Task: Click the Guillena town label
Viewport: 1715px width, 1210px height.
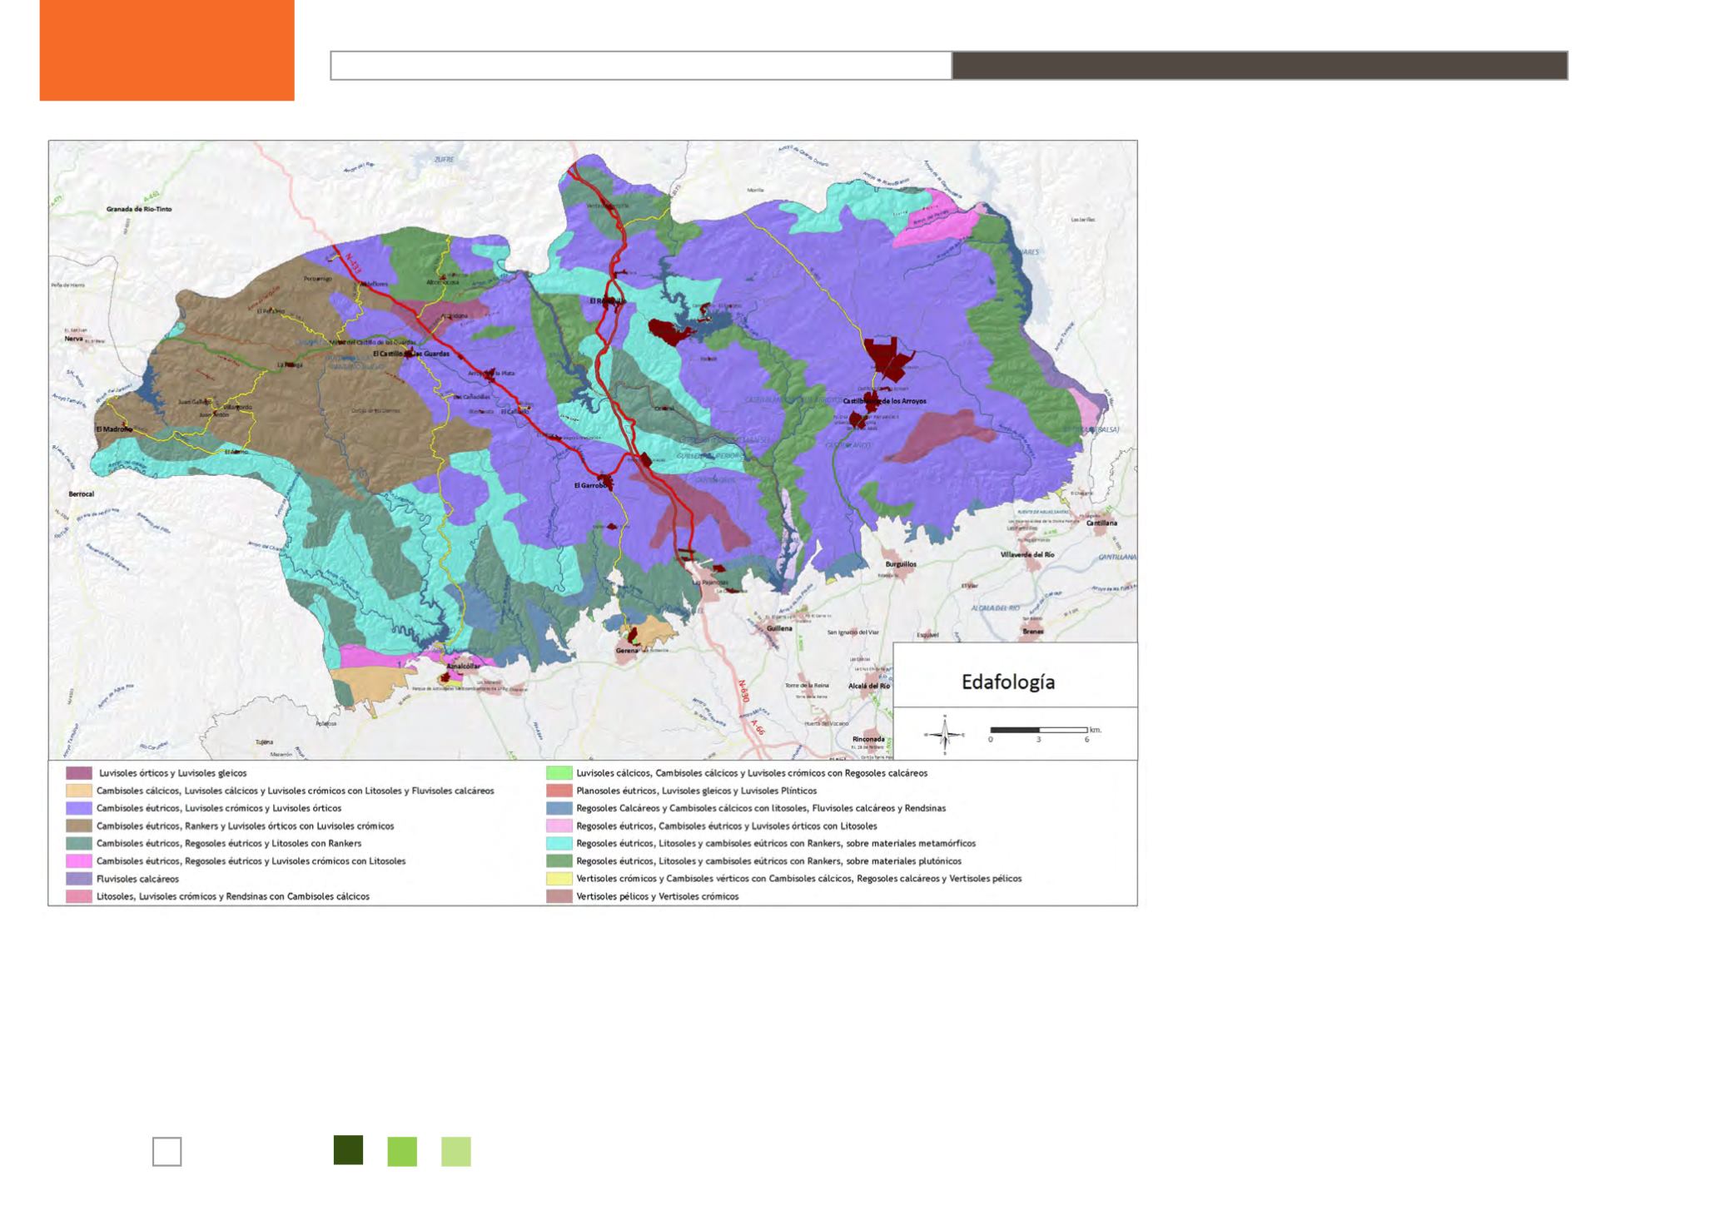Action: tap(780, 629)
